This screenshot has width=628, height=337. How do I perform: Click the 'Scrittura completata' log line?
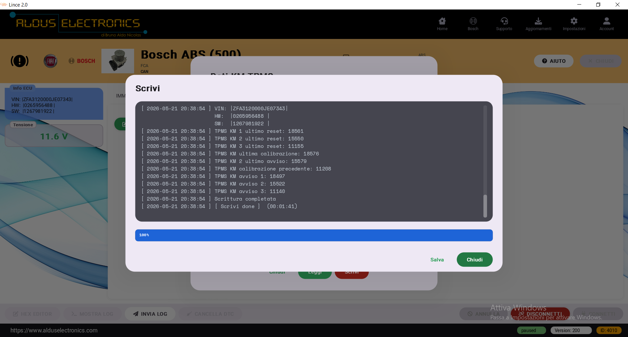[209, 199]
